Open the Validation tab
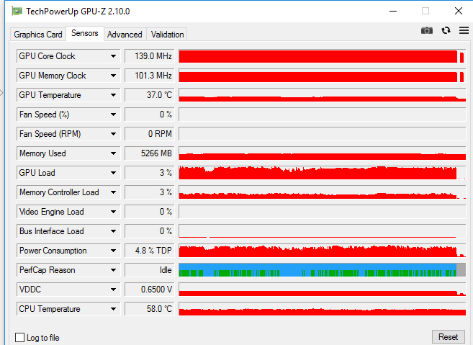This screenshot has height=345, width=473. pyautogui.click(x=168, y=35)
